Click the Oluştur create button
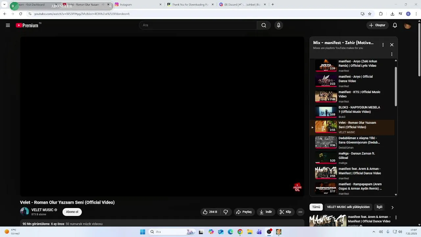Image resolution: width=421 pixels, height=237 pixels. (378, 25)
